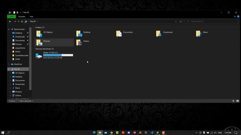Screen dimensions: 241x135
Task: Open the acquisitions folder in Quick access
Action: pyautogui.click(x=20, y=48)
